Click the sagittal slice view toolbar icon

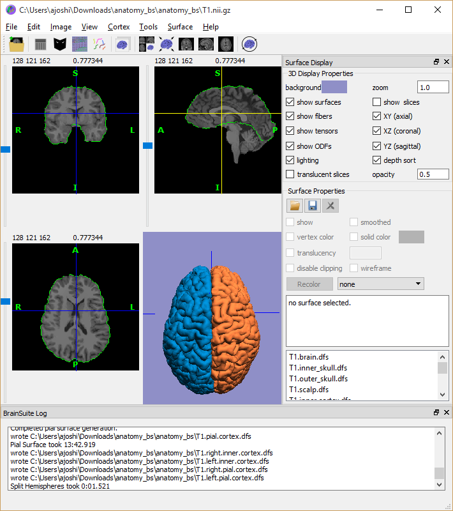pyautogui.click(x=205, y=44)
